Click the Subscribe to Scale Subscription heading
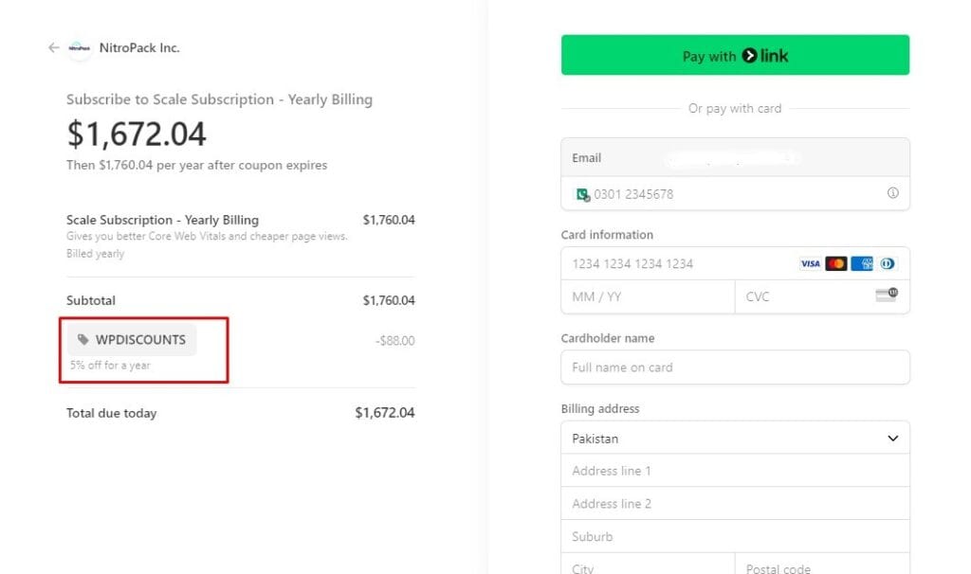The height and width of the screenshot is (574, 971). (x=219, y=99)
